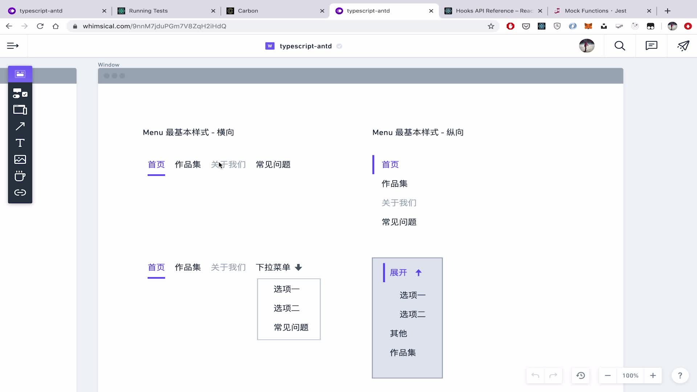Viewport: 697px width, 392px height.
Task: Switch to the Running Tests browser tab
Action: pos(148,11)
